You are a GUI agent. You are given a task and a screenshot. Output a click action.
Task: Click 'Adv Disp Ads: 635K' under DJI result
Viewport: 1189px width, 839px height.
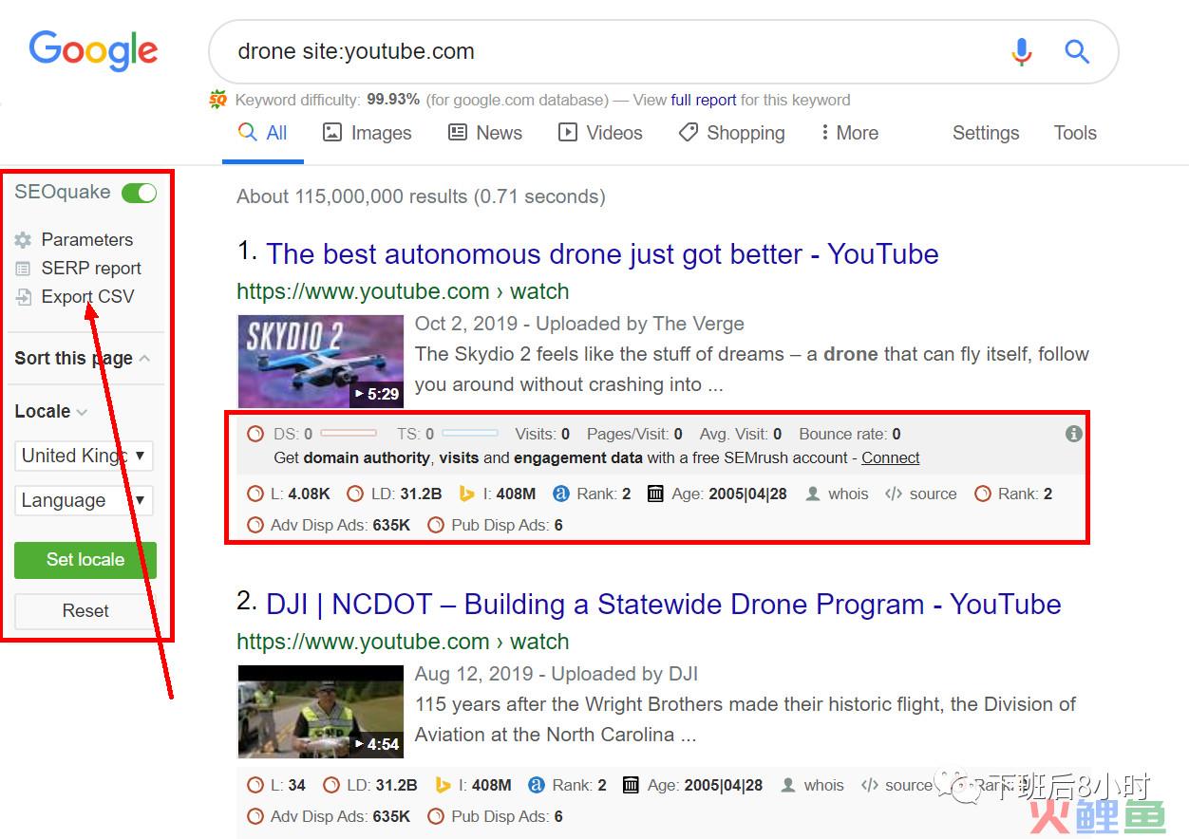329,816
